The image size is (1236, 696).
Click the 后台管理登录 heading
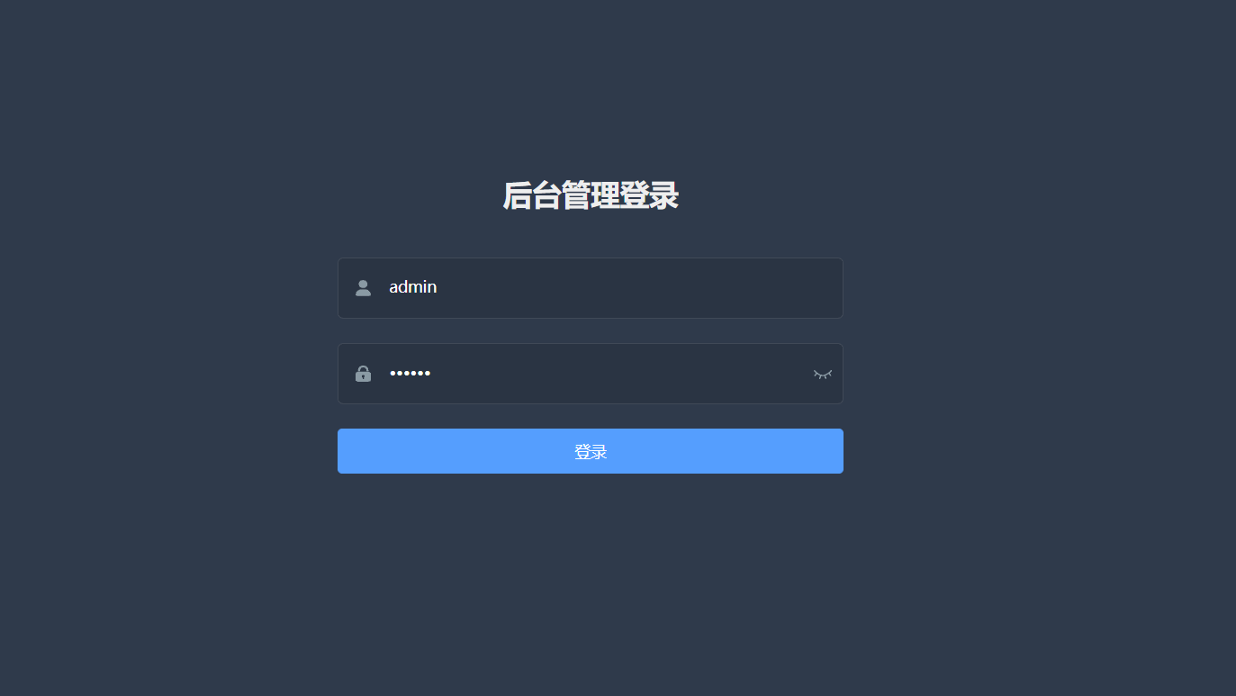[x=591, y=195]
